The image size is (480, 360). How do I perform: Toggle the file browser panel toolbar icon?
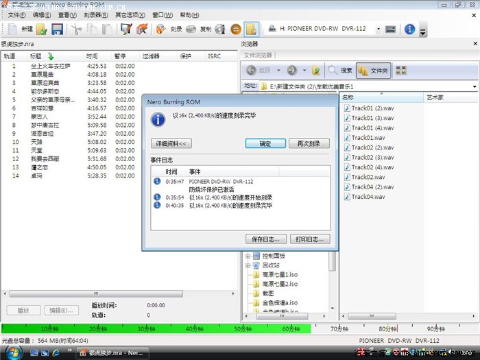tap(252, 29)
